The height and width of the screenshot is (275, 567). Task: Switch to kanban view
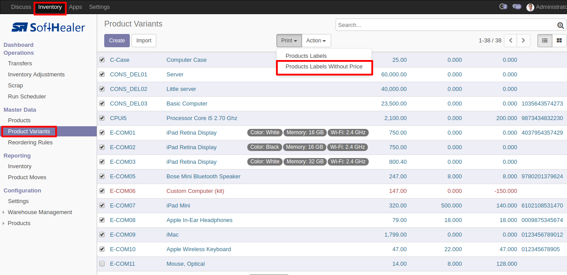tap(559, 40)
